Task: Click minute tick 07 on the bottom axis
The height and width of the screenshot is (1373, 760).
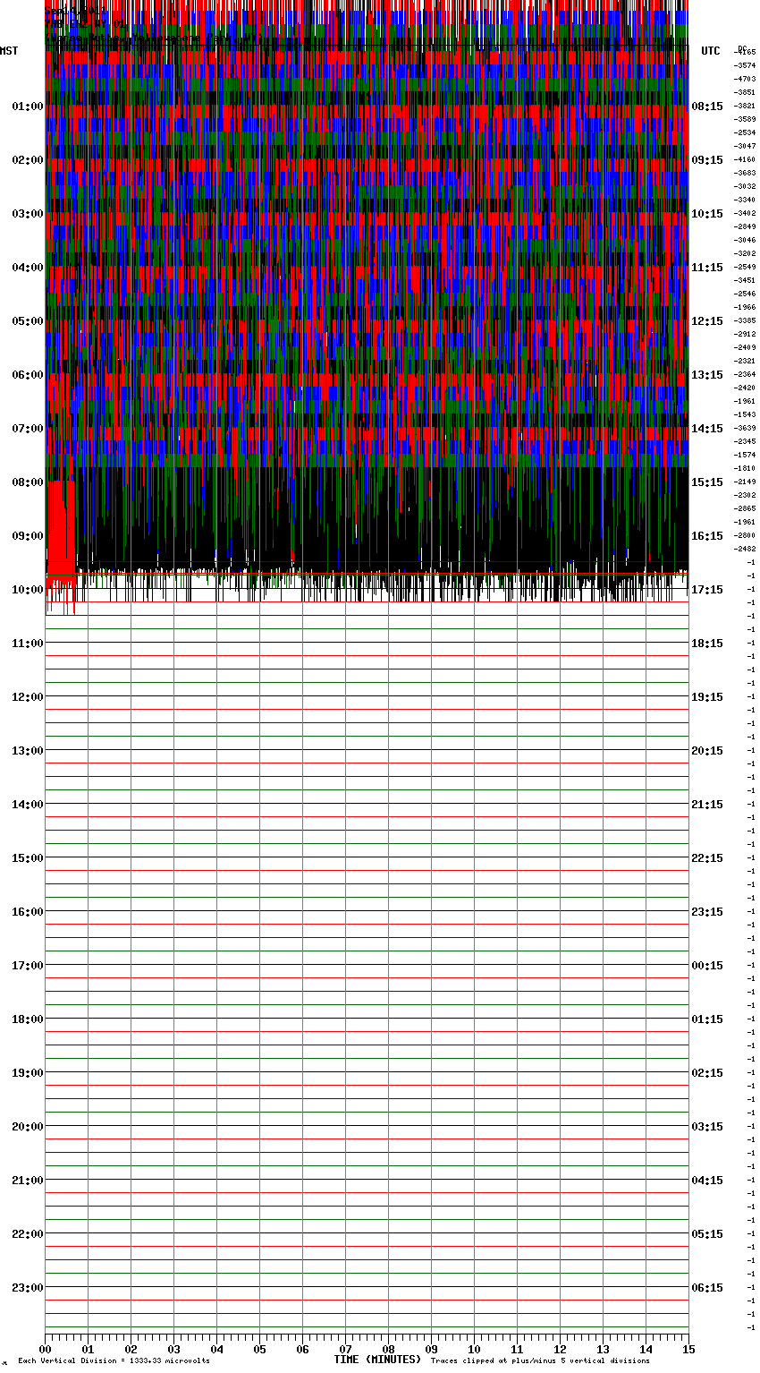Action: (345, 1349)
